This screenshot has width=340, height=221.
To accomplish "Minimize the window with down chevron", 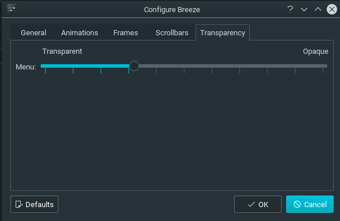I will 304,9.
